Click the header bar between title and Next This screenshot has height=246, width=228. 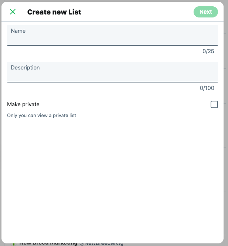(x=137, y=12)
